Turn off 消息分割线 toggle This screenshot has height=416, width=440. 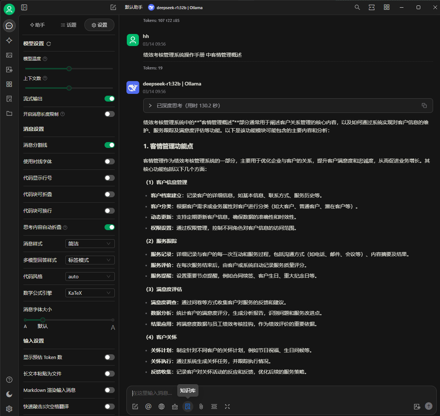pos(110,145)
